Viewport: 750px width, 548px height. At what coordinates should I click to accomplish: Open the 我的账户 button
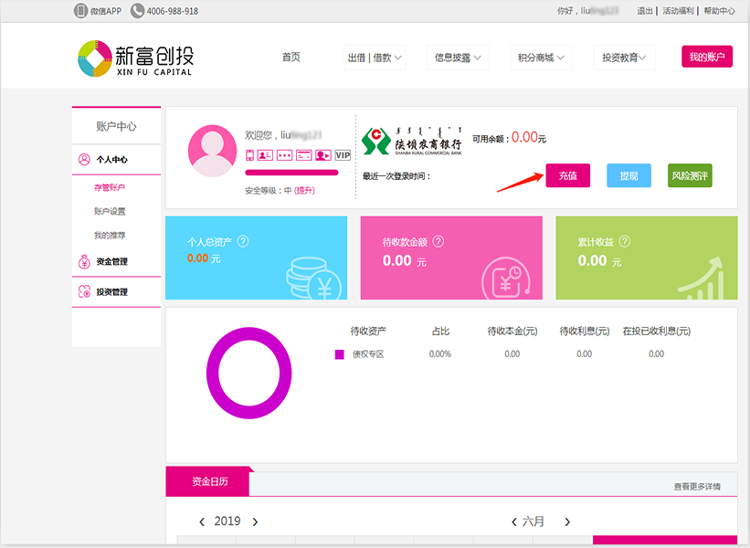[707, 57]
